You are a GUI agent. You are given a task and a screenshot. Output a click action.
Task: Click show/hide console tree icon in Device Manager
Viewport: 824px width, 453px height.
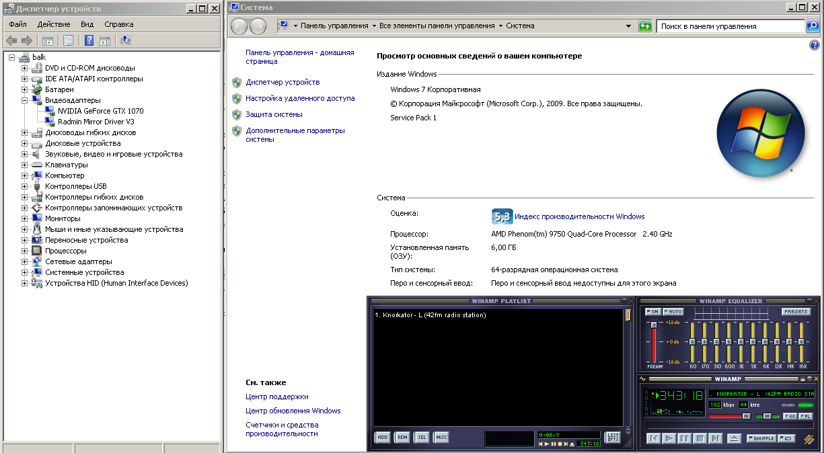[48, 40]
